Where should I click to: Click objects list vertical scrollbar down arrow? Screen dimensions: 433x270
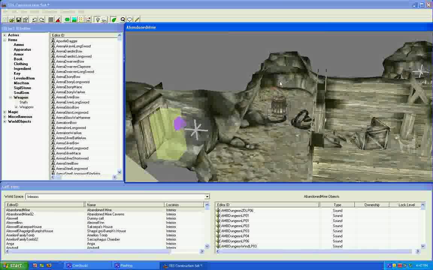pyautogui.click(x=423, y=246)
